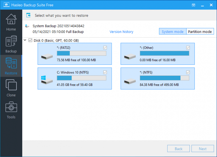Switch to Partition mode

[x=200, y=32]
